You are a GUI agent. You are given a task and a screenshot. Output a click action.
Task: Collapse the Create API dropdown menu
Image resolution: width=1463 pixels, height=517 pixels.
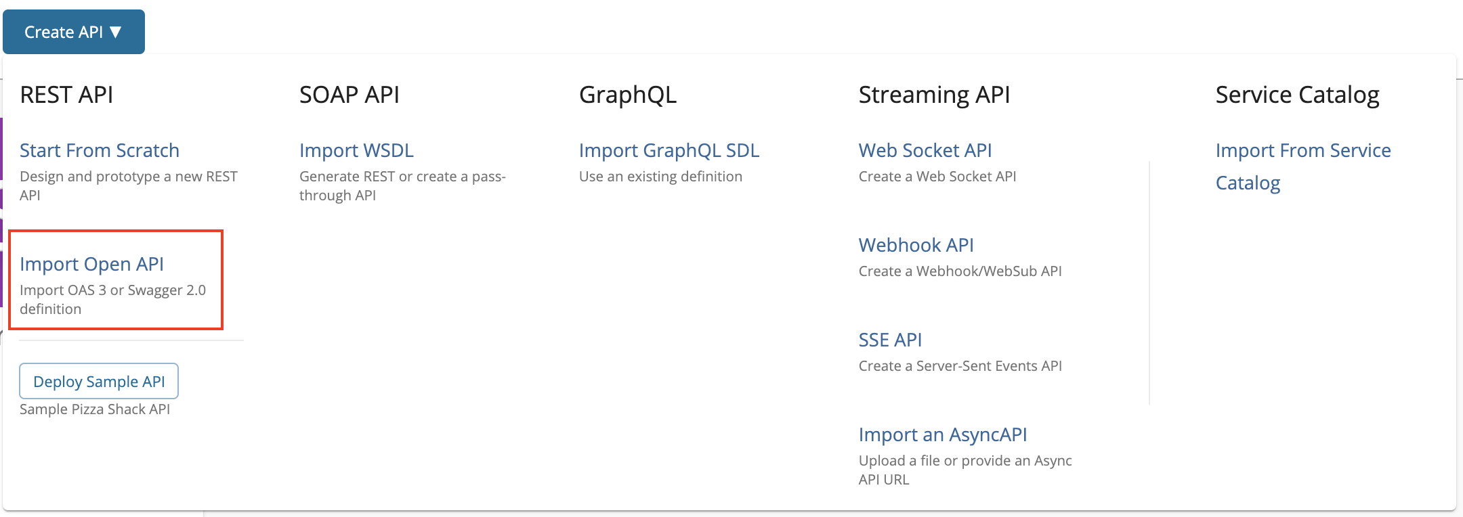(74, 32)
